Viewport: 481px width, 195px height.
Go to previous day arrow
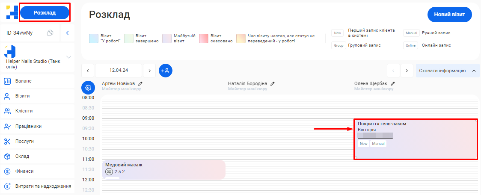point(88,71)
